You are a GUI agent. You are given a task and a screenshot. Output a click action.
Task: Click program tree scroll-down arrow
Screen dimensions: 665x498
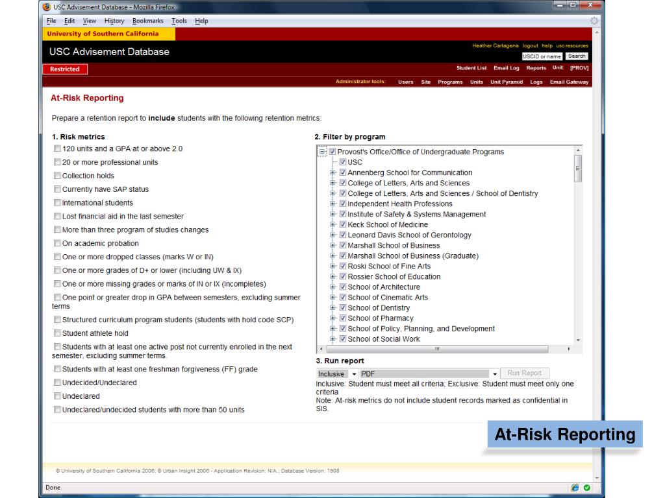(x=577, y=340)
